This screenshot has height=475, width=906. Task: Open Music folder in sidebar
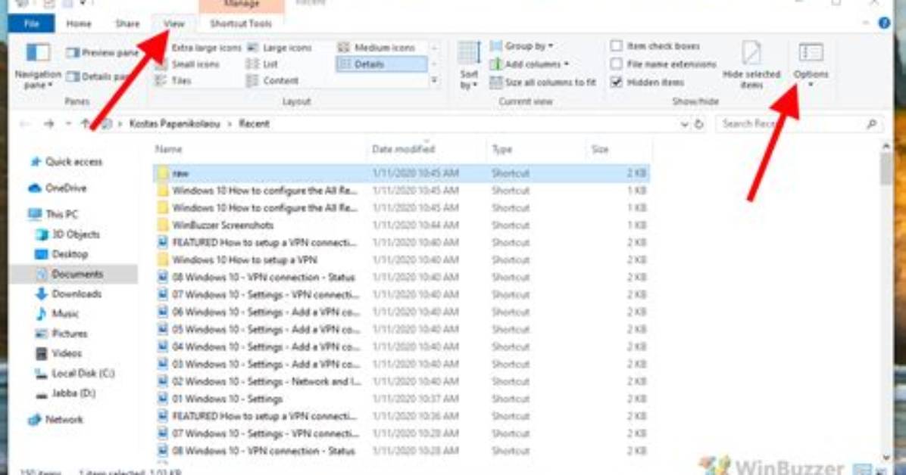coord(58,314)
